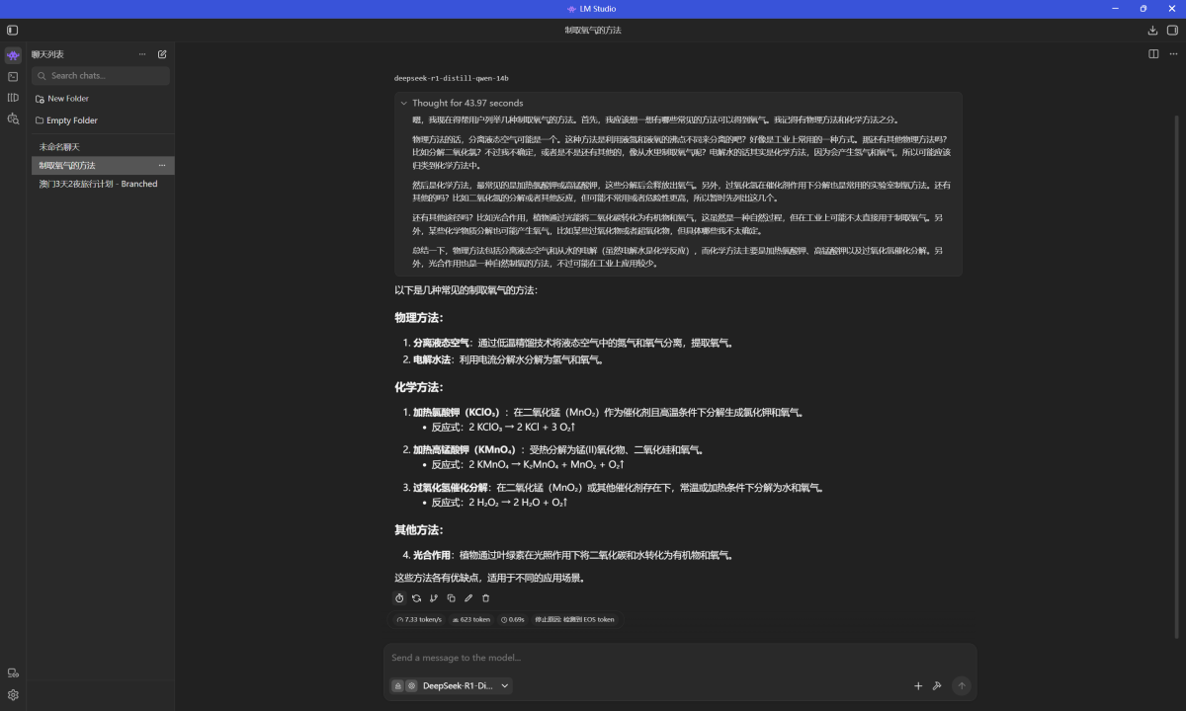
Task: Click the deepseek-r1-distill-qwen-14b model label
Action: 452,78
